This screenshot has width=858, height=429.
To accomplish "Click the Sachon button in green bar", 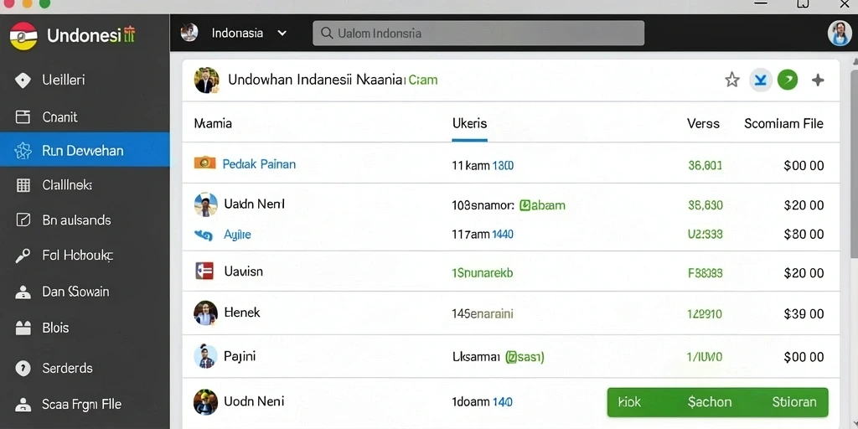I will tap(709, 402).
